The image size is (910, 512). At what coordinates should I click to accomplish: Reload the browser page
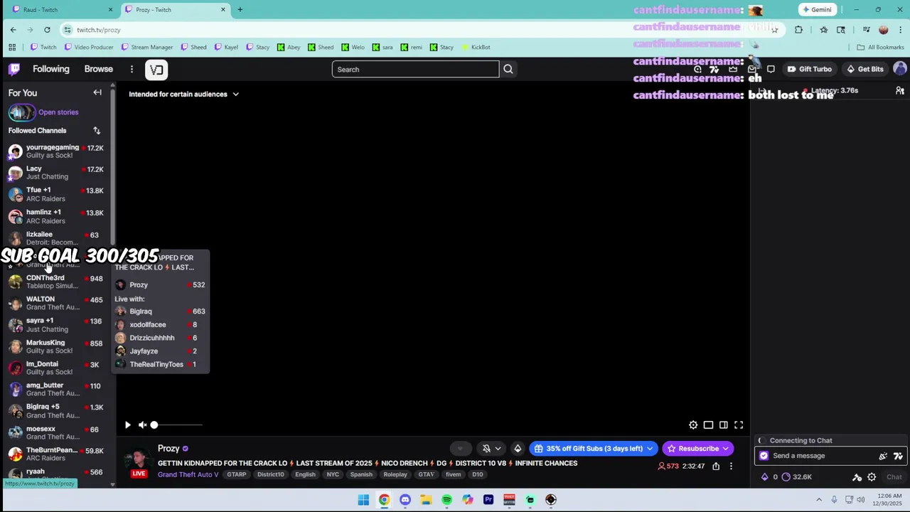(47, 30)
